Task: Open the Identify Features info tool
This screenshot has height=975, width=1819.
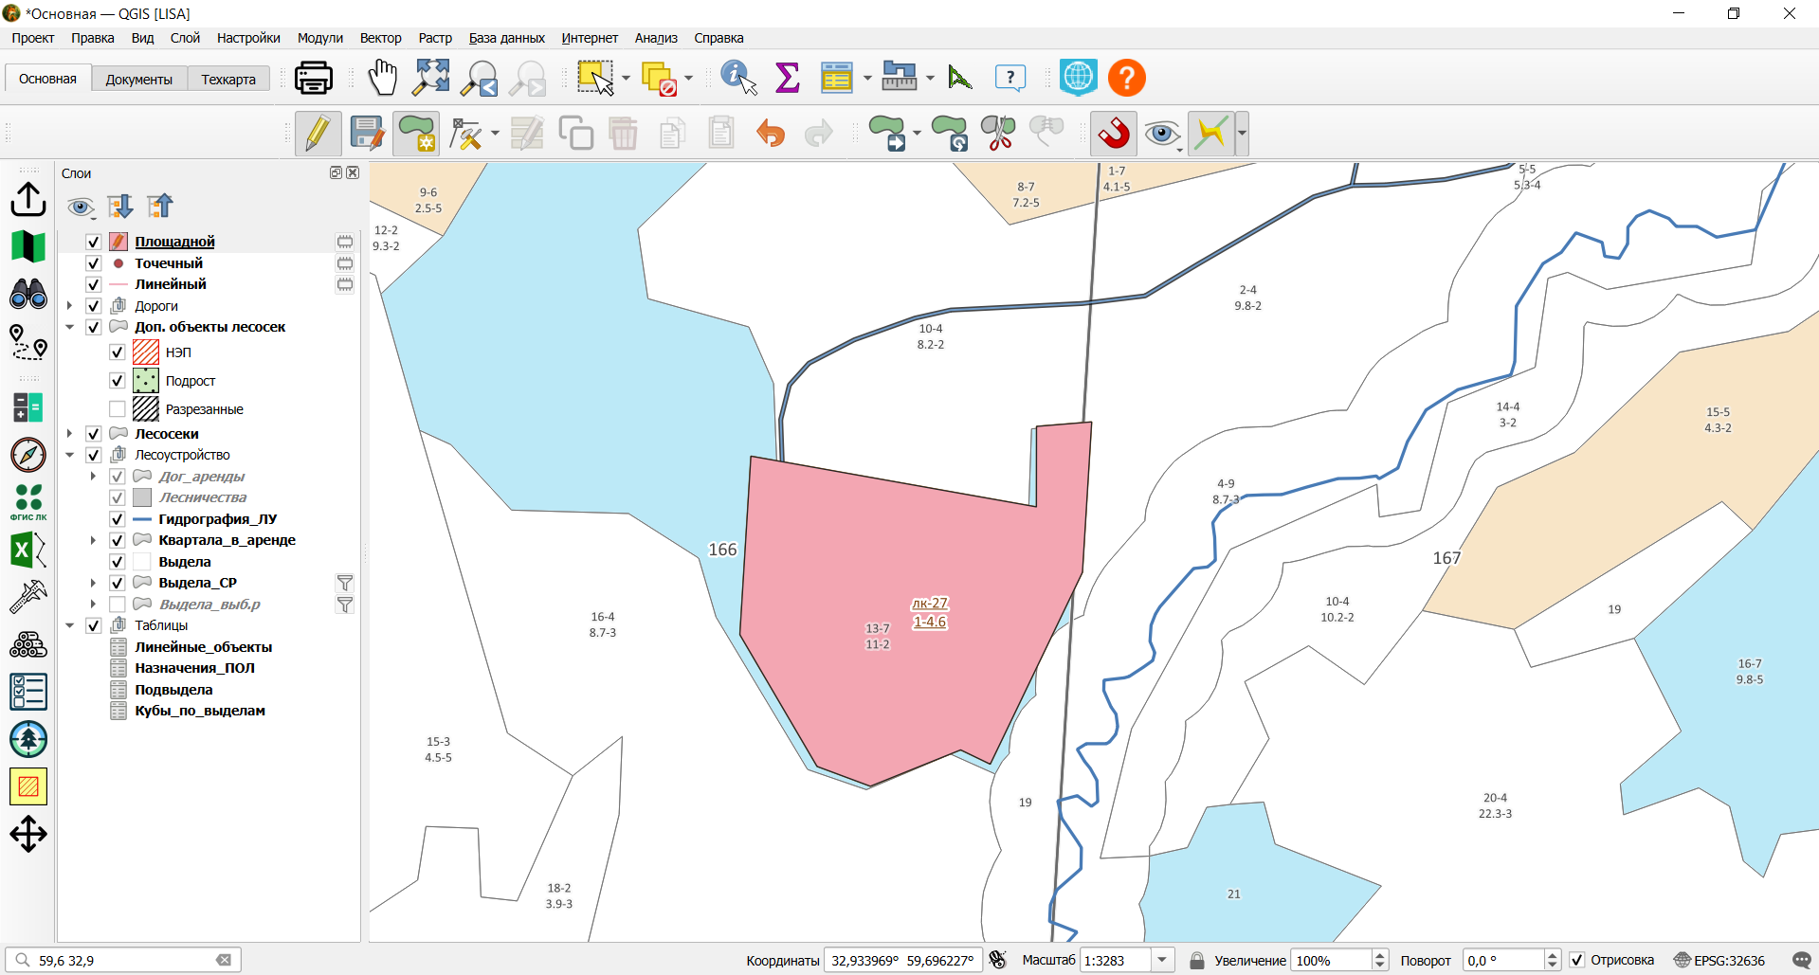Action: (x=738, y=78)
